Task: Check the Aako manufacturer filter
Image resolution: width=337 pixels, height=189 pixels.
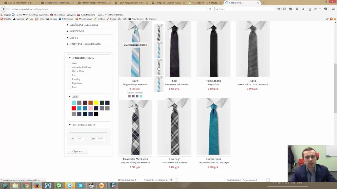Action: (x=70, y=63)
